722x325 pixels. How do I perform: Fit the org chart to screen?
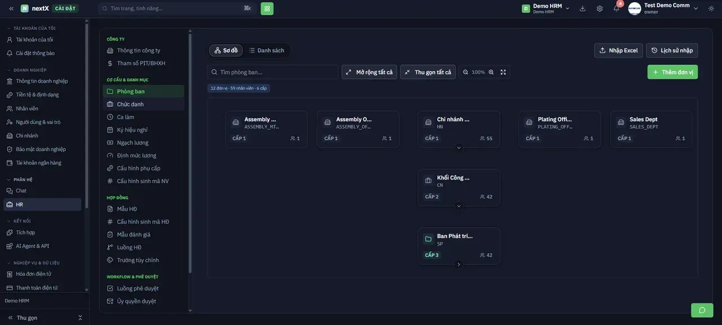coord(503,72)
